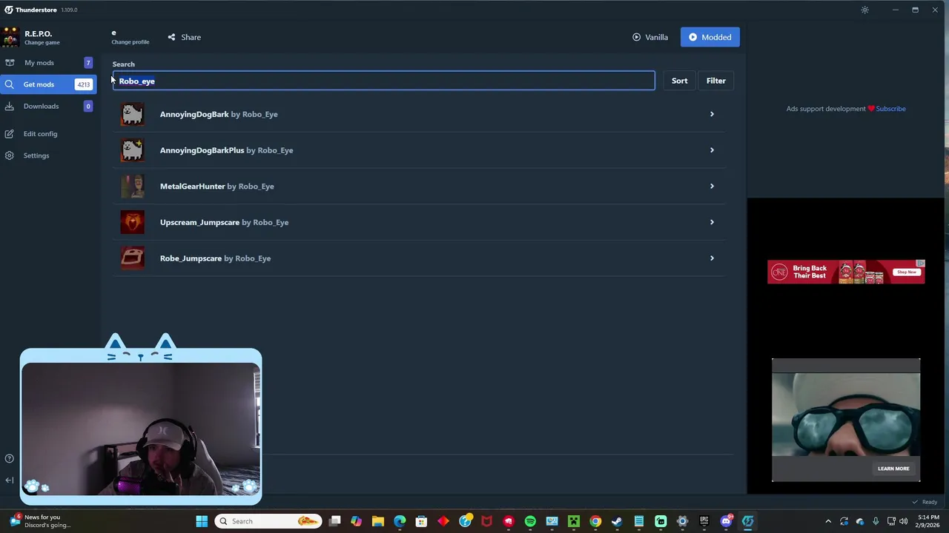Click Change game under R.E.P.O.
949x533 pixels.
click(x=42, y=43)
